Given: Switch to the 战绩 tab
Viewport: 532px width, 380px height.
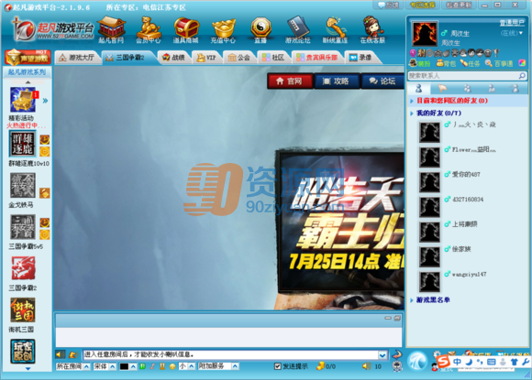Looking at the screenshot, I should tap(173, 58).
